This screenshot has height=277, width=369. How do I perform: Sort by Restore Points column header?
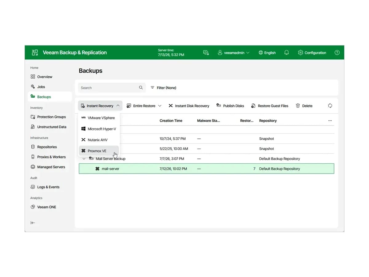tap(247, 121)
